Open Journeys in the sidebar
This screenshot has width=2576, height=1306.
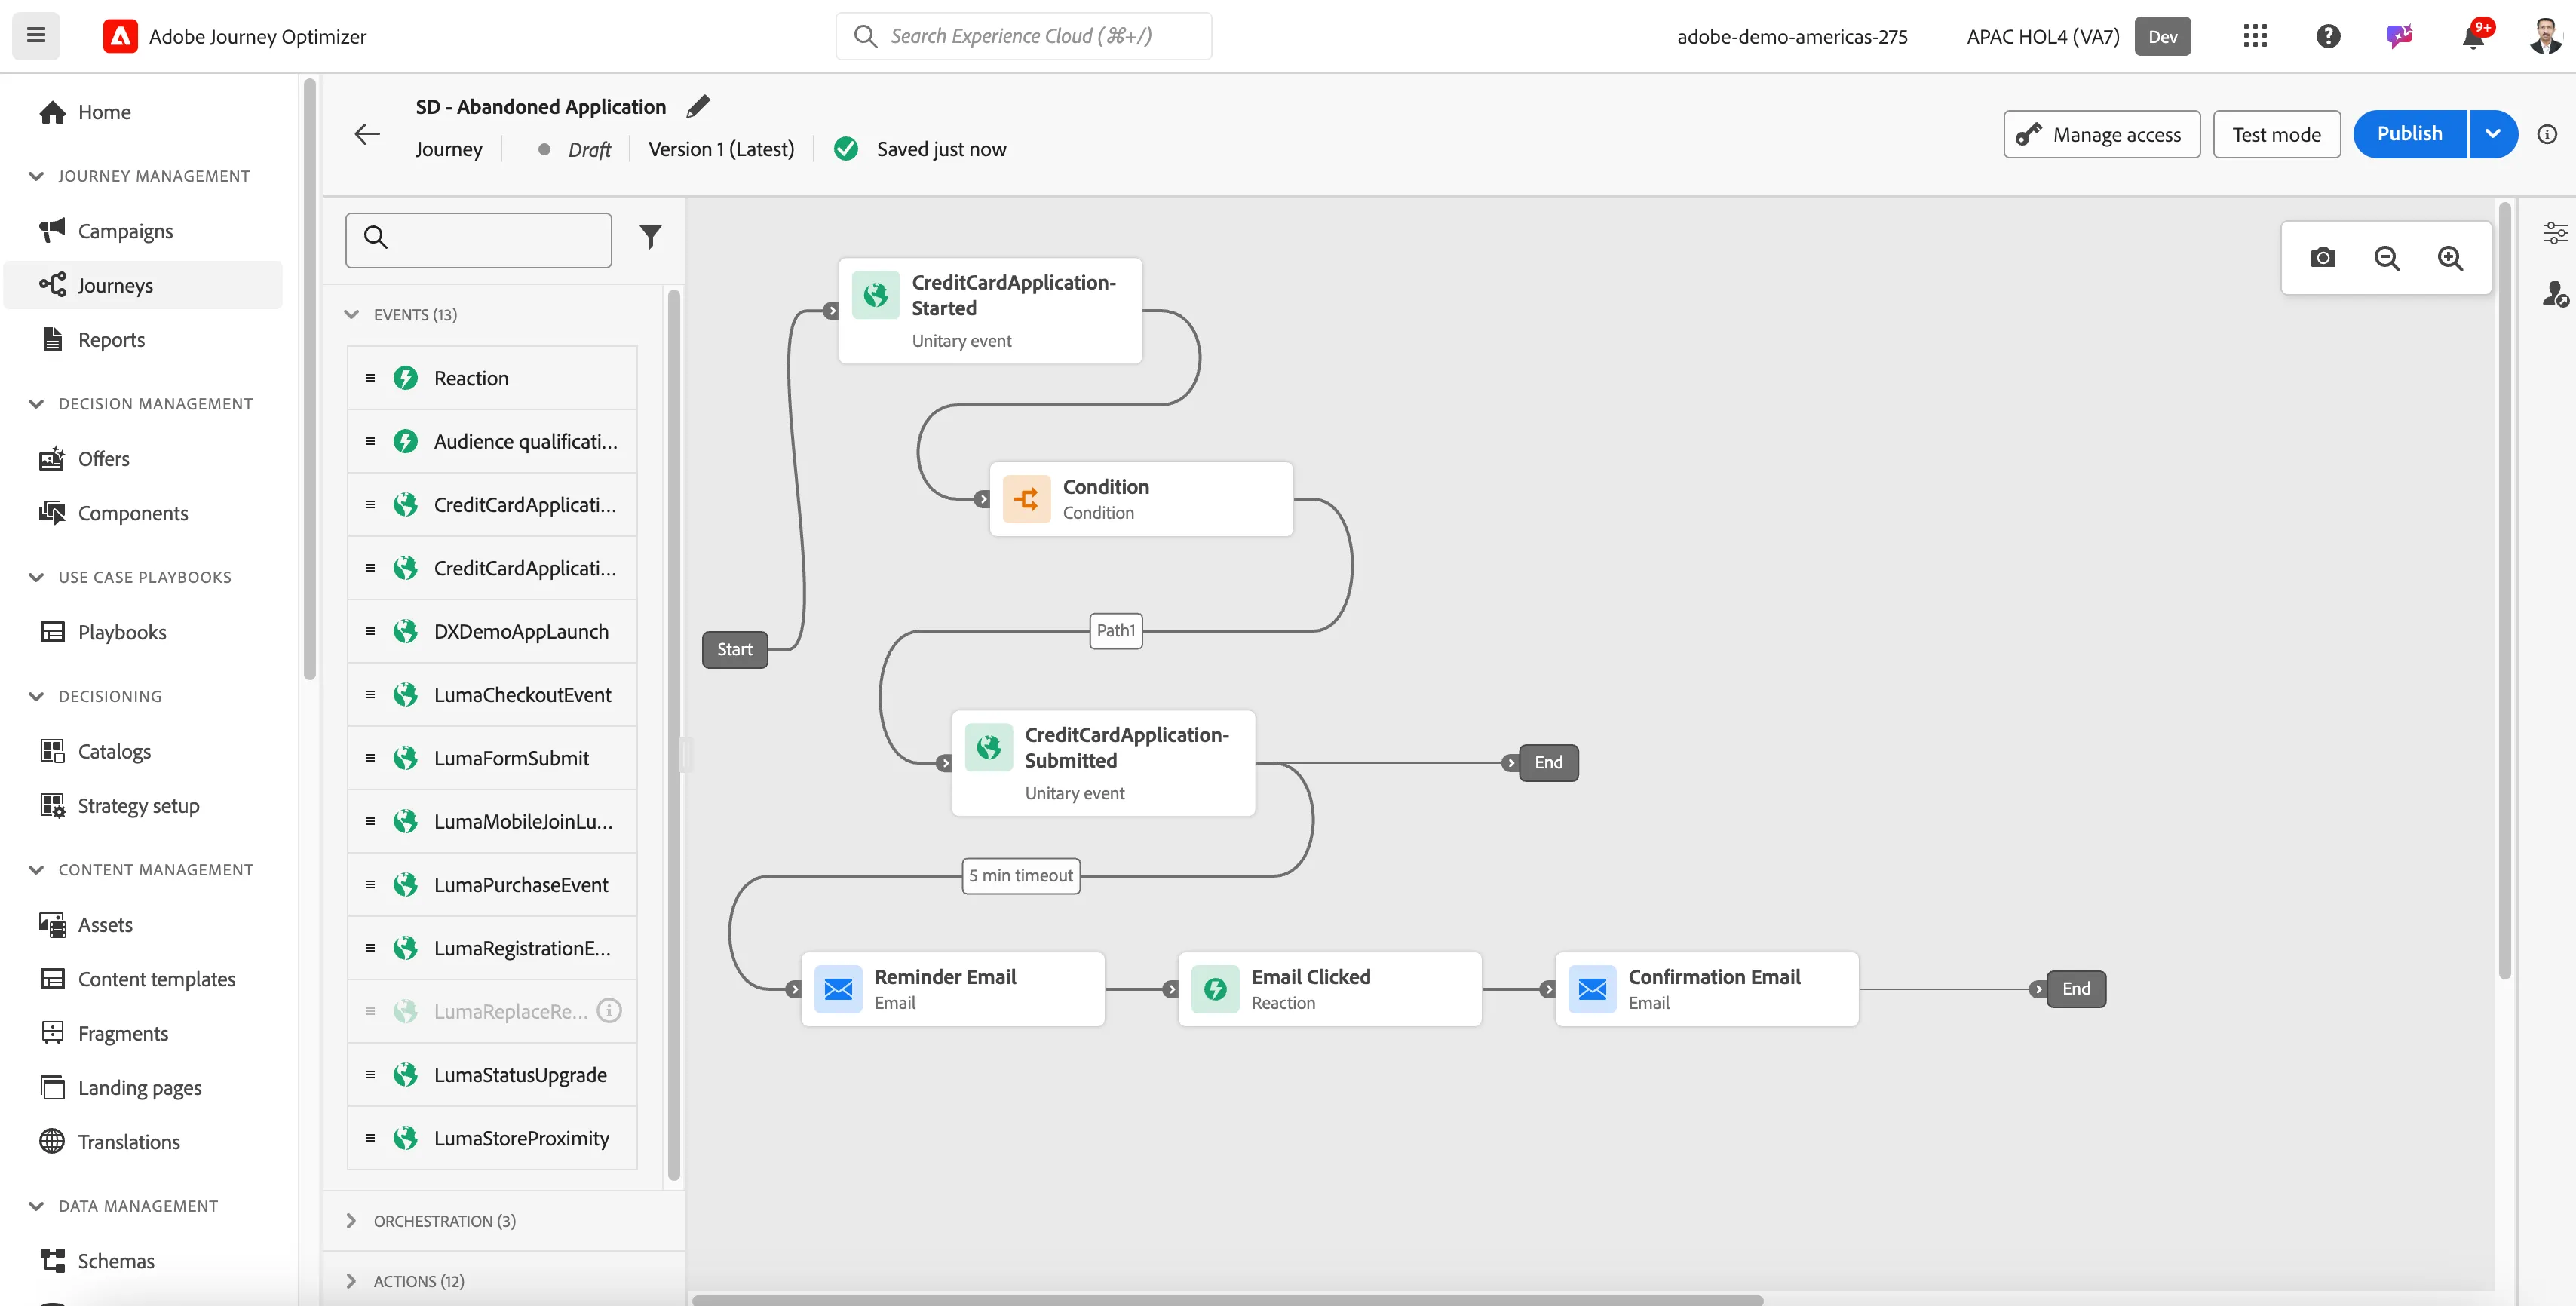tap(144, 285)
